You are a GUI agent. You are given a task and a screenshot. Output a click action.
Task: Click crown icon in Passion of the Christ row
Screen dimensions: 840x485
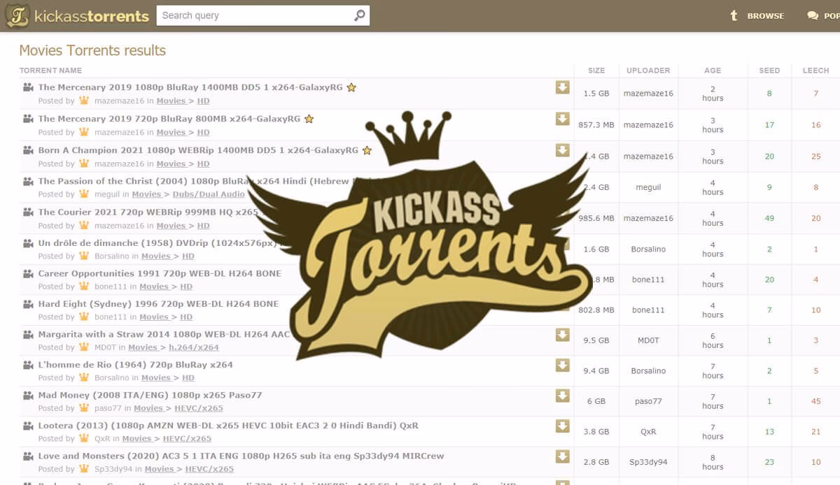pos(84,194)
